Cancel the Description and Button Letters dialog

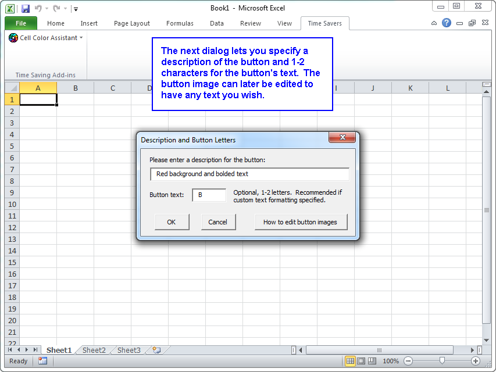[x=217, y=222]
